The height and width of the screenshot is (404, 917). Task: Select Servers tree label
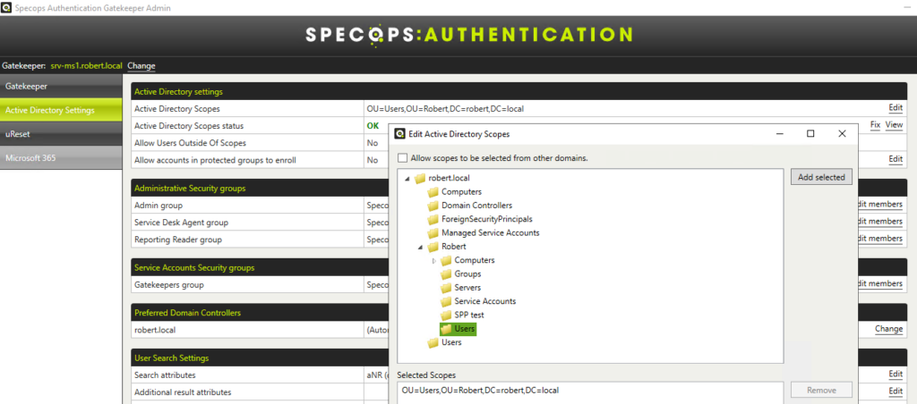click(467, 288)
